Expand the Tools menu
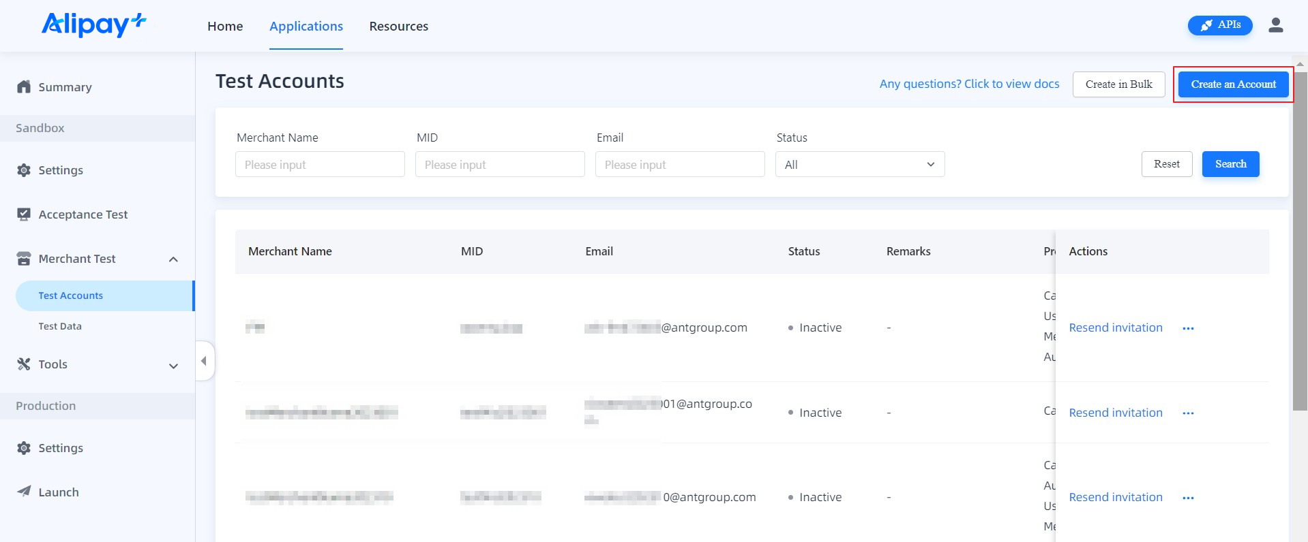The width and height of the screenshot is (1308, 542). (x=173, y=366)
